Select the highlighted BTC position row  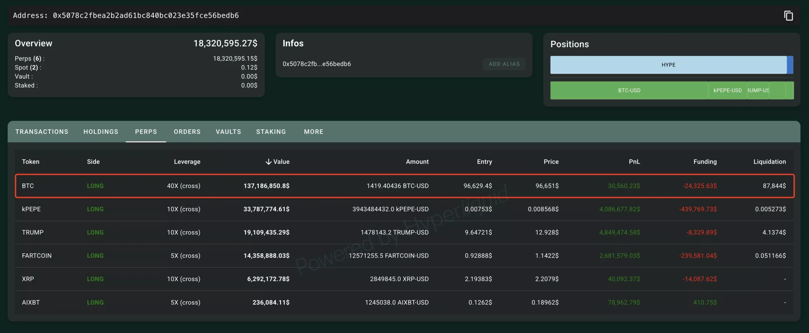coord(404,186)
